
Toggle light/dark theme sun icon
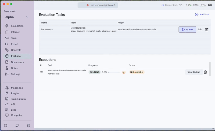(6, 125)
